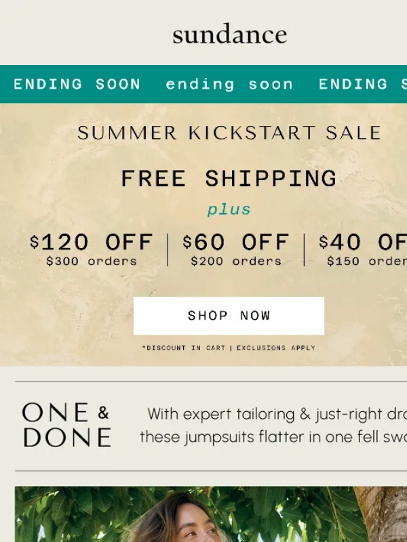Click the first uppercase ENDING SOON banner text
This screenshot has height=542, width=407.
pyautogui.click(x=77, y=84)
